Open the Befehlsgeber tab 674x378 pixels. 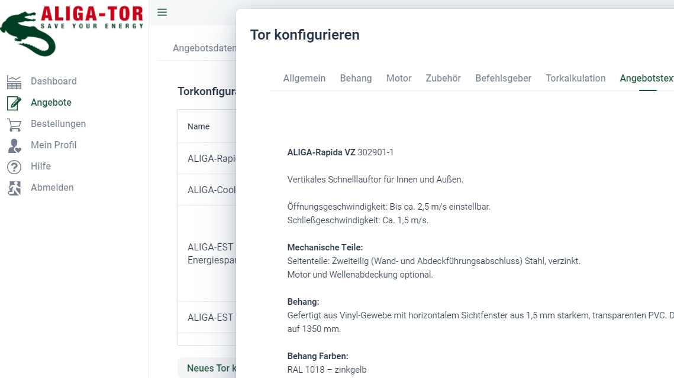point(504,78)
